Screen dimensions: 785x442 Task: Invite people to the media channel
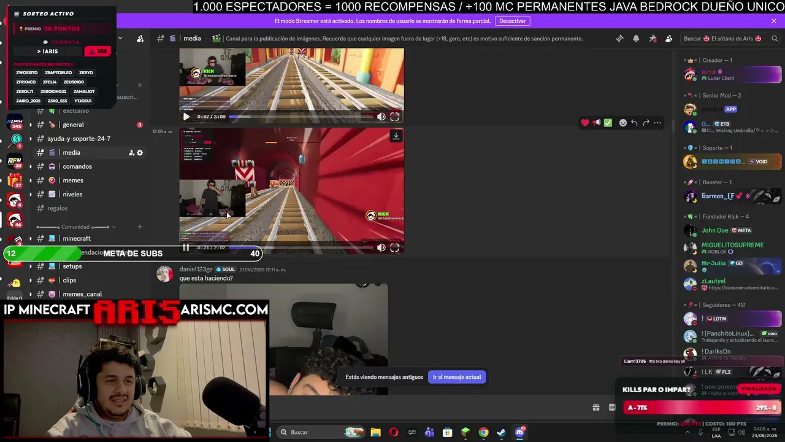[x=131, y=153]
